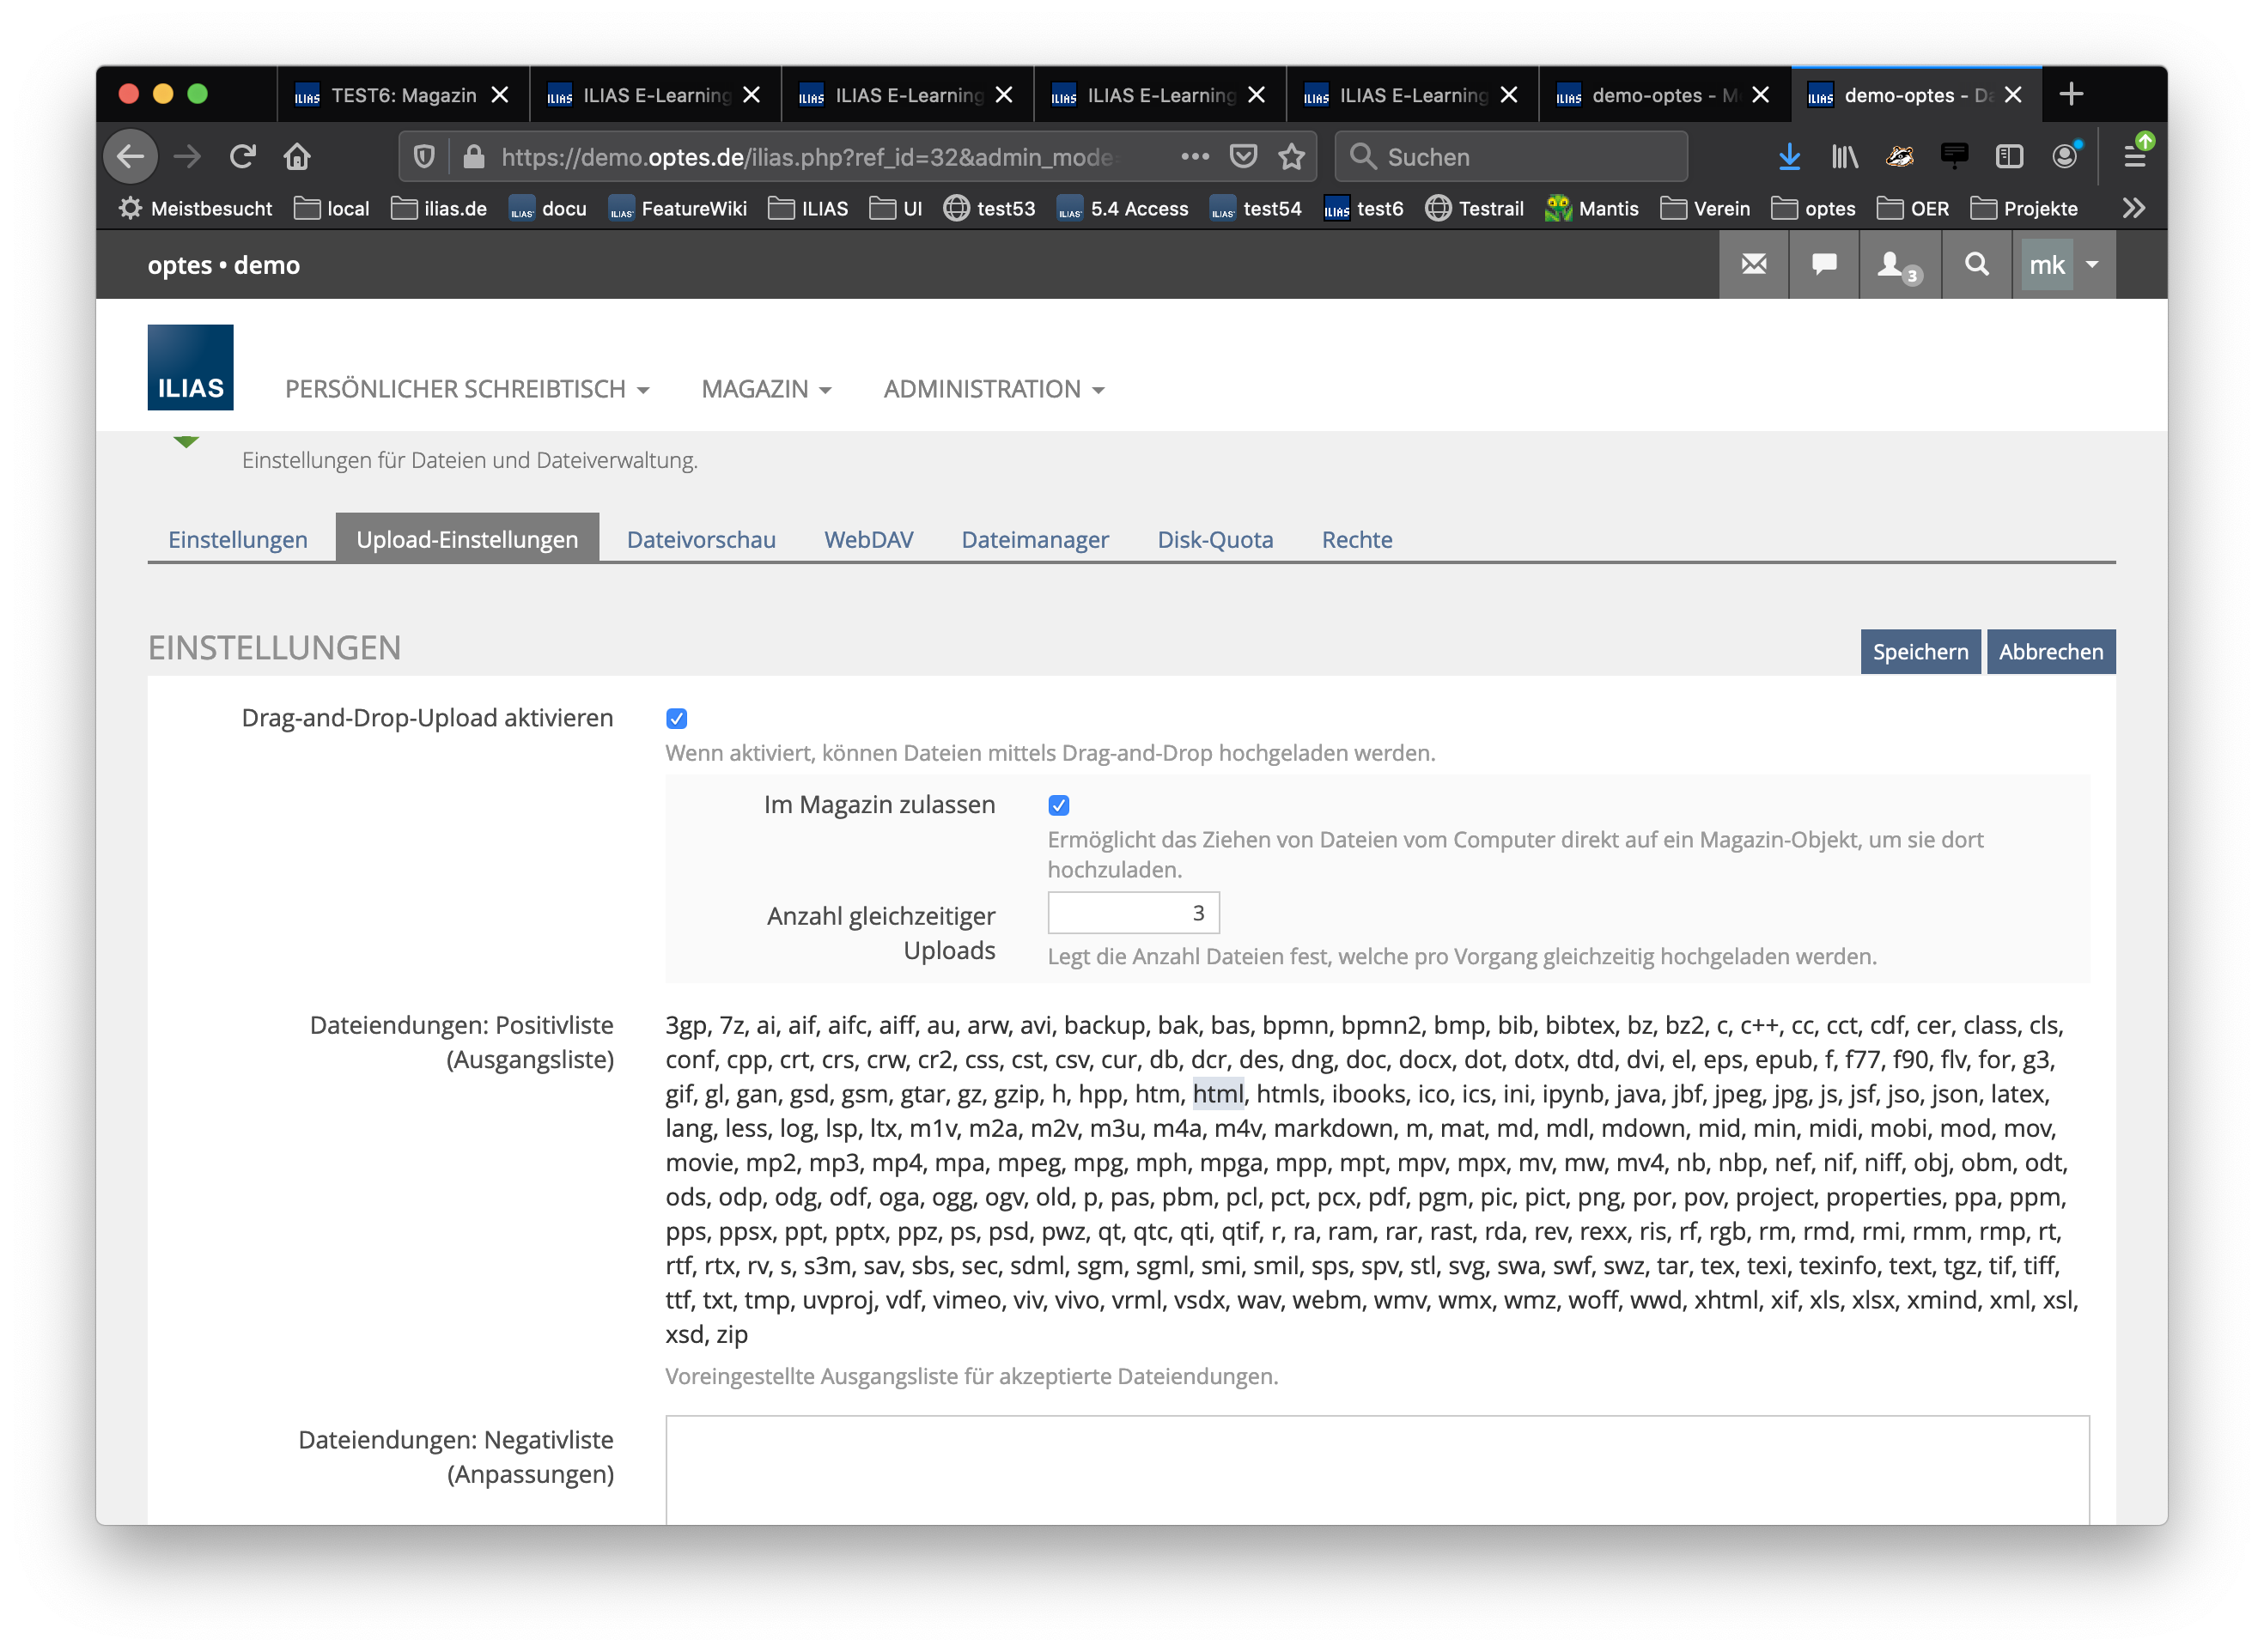Open the chat speech bubble icon
2264x1652 pixels.
tap(1824, 265)
